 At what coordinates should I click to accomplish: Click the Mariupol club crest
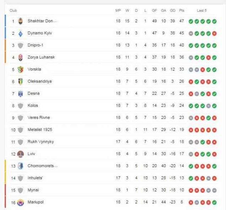pyautogui.click(x=21, y=203)
